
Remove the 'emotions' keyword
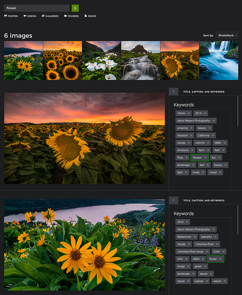192,150
